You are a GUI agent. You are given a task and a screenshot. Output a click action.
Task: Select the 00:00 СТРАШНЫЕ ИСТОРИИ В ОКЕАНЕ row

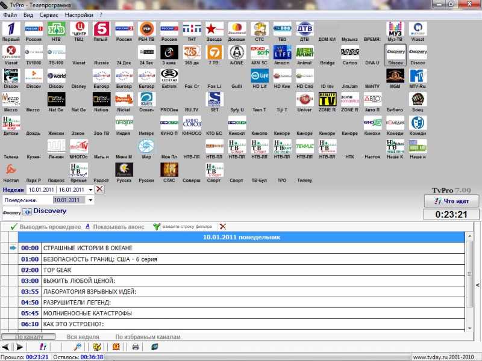coord(242,248)
